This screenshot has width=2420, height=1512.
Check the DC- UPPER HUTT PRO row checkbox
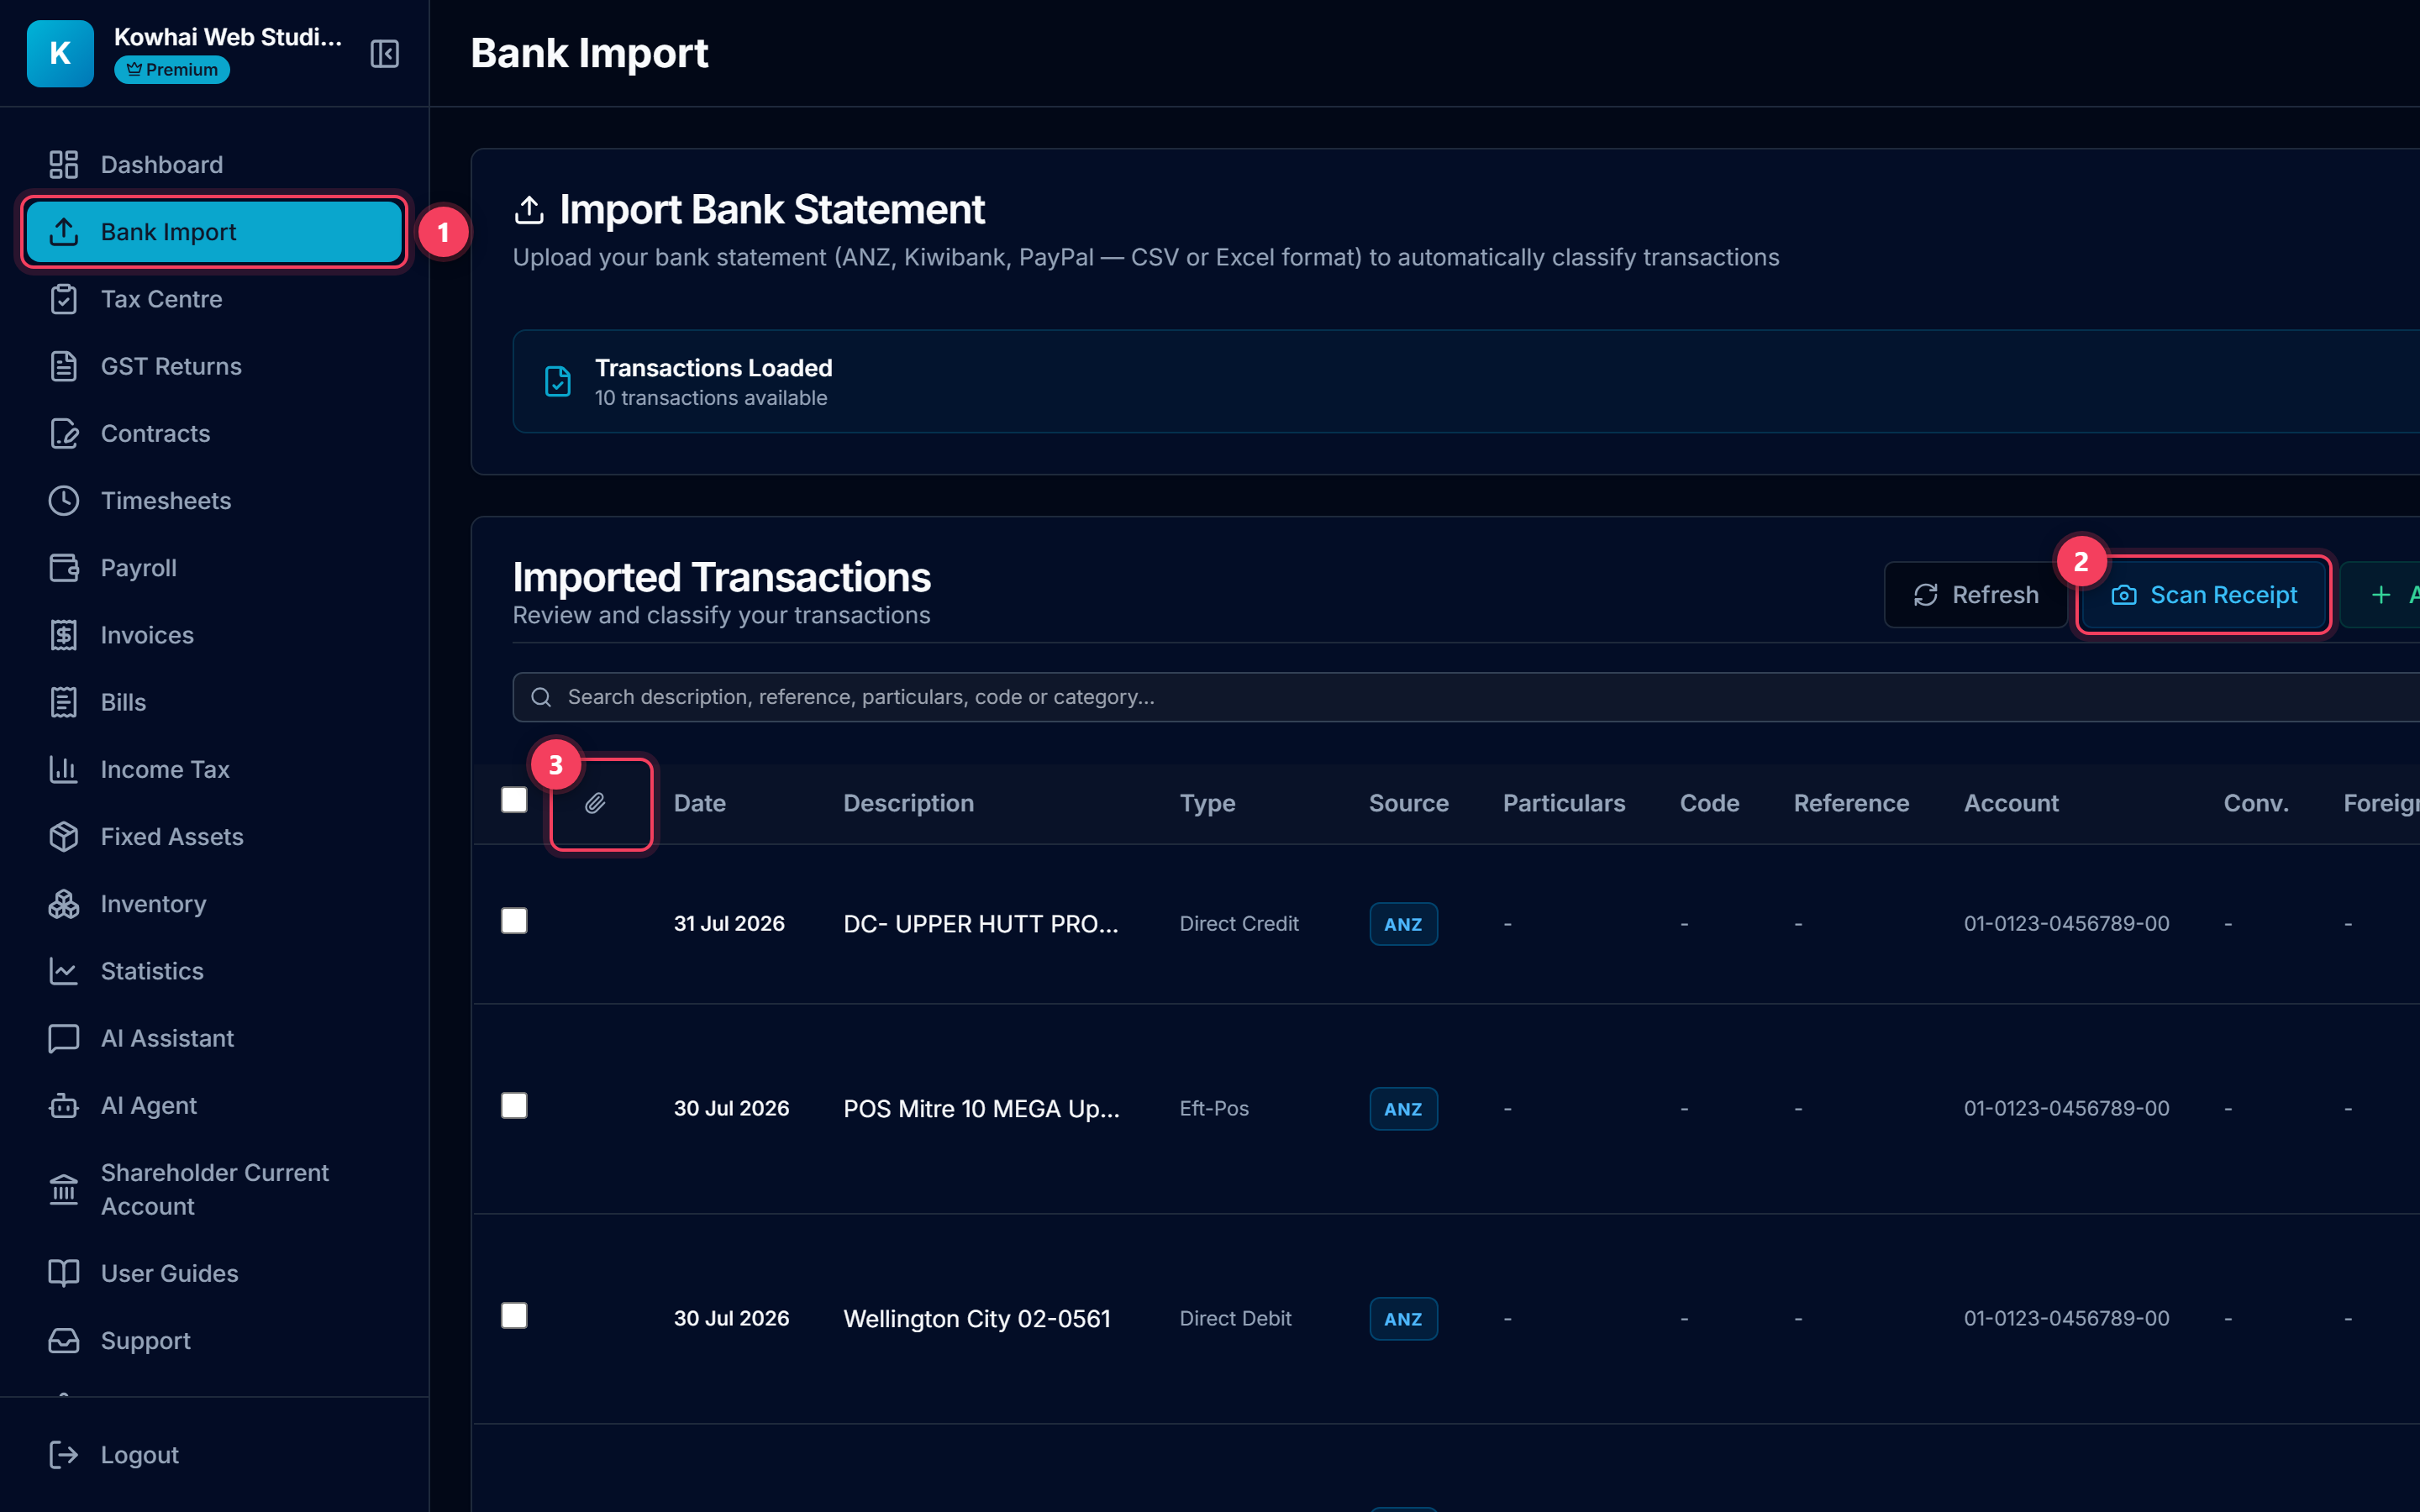pyautogui.click(x=514, y=920)
